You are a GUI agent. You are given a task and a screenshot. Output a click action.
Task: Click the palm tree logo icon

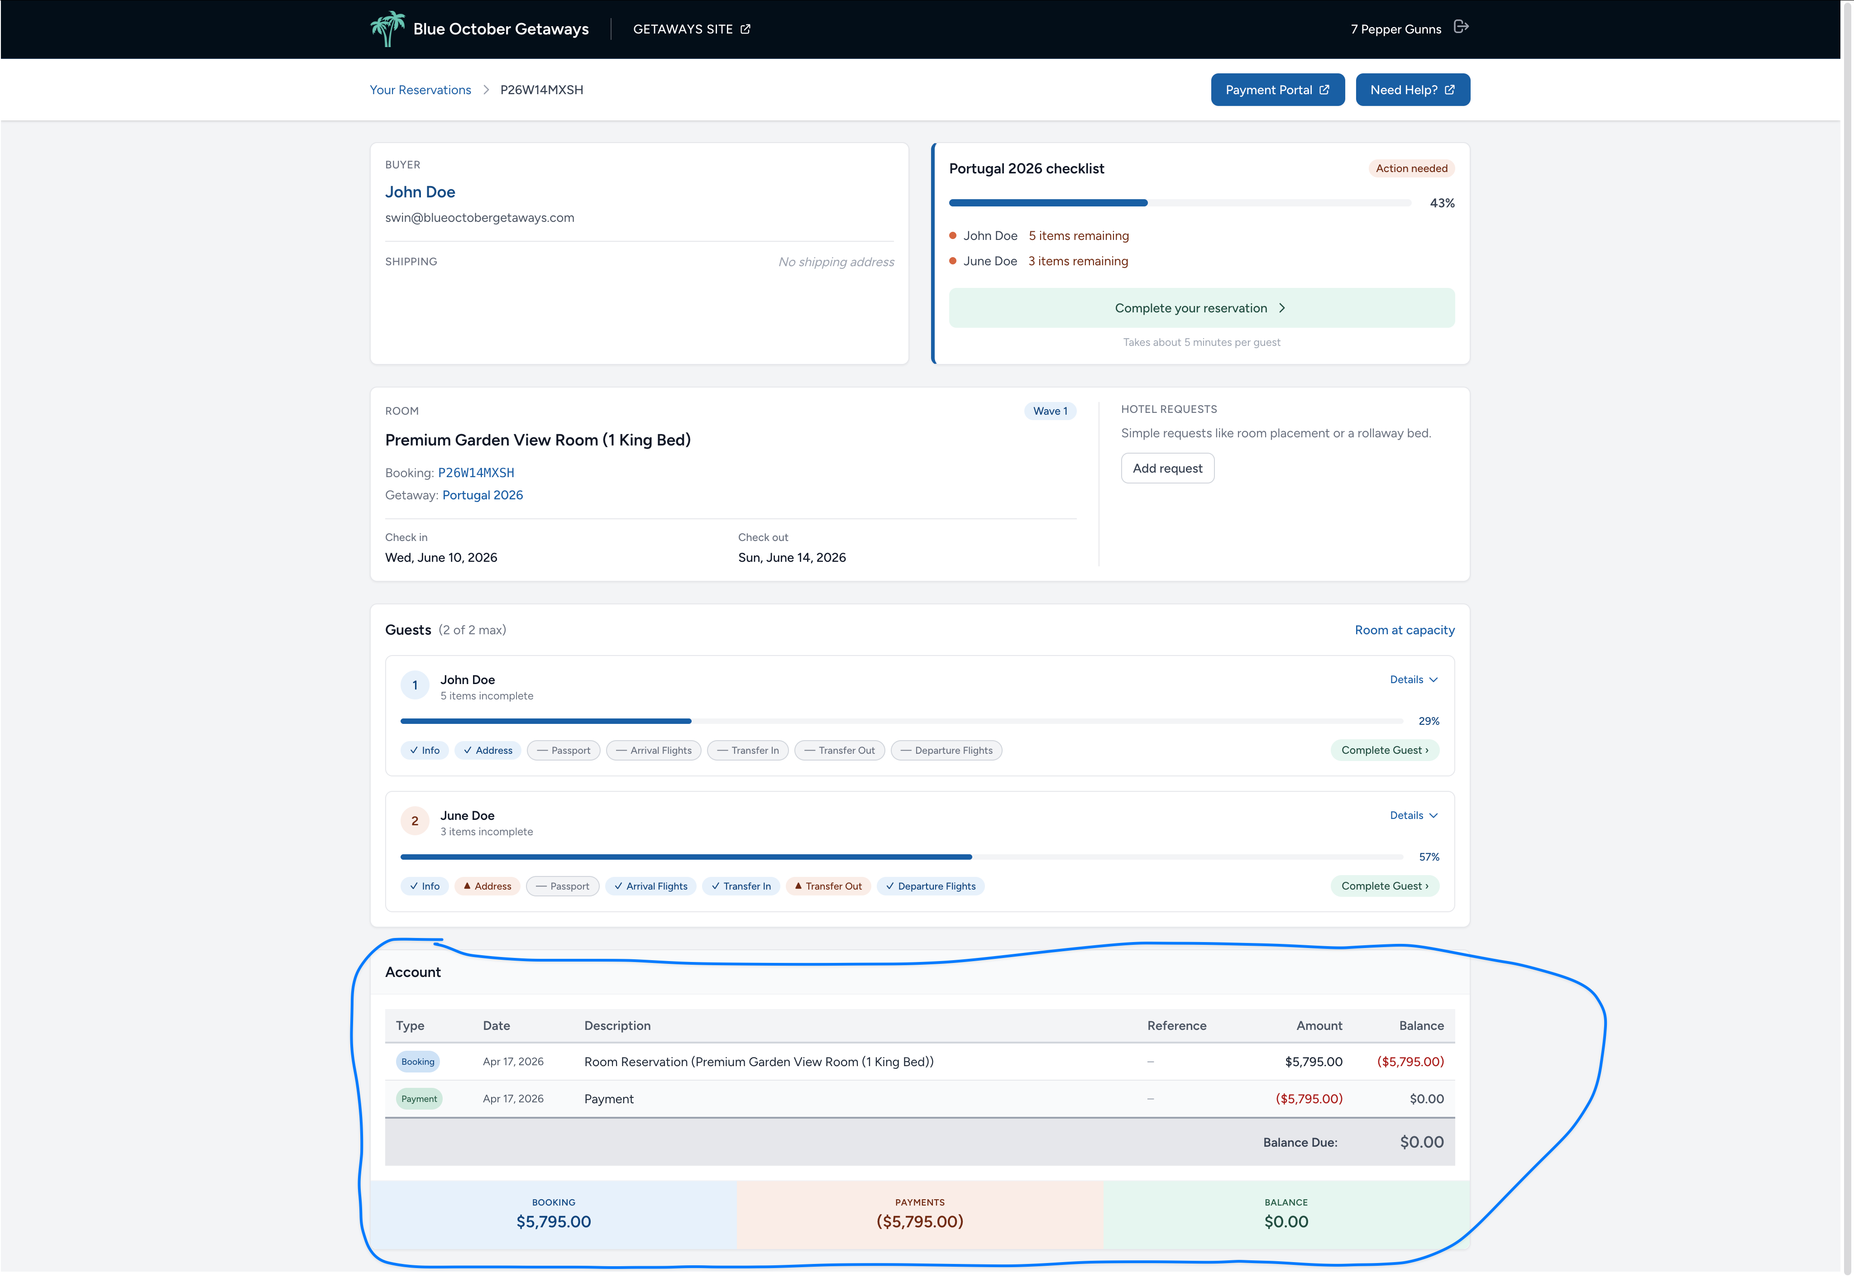point(387,29)
